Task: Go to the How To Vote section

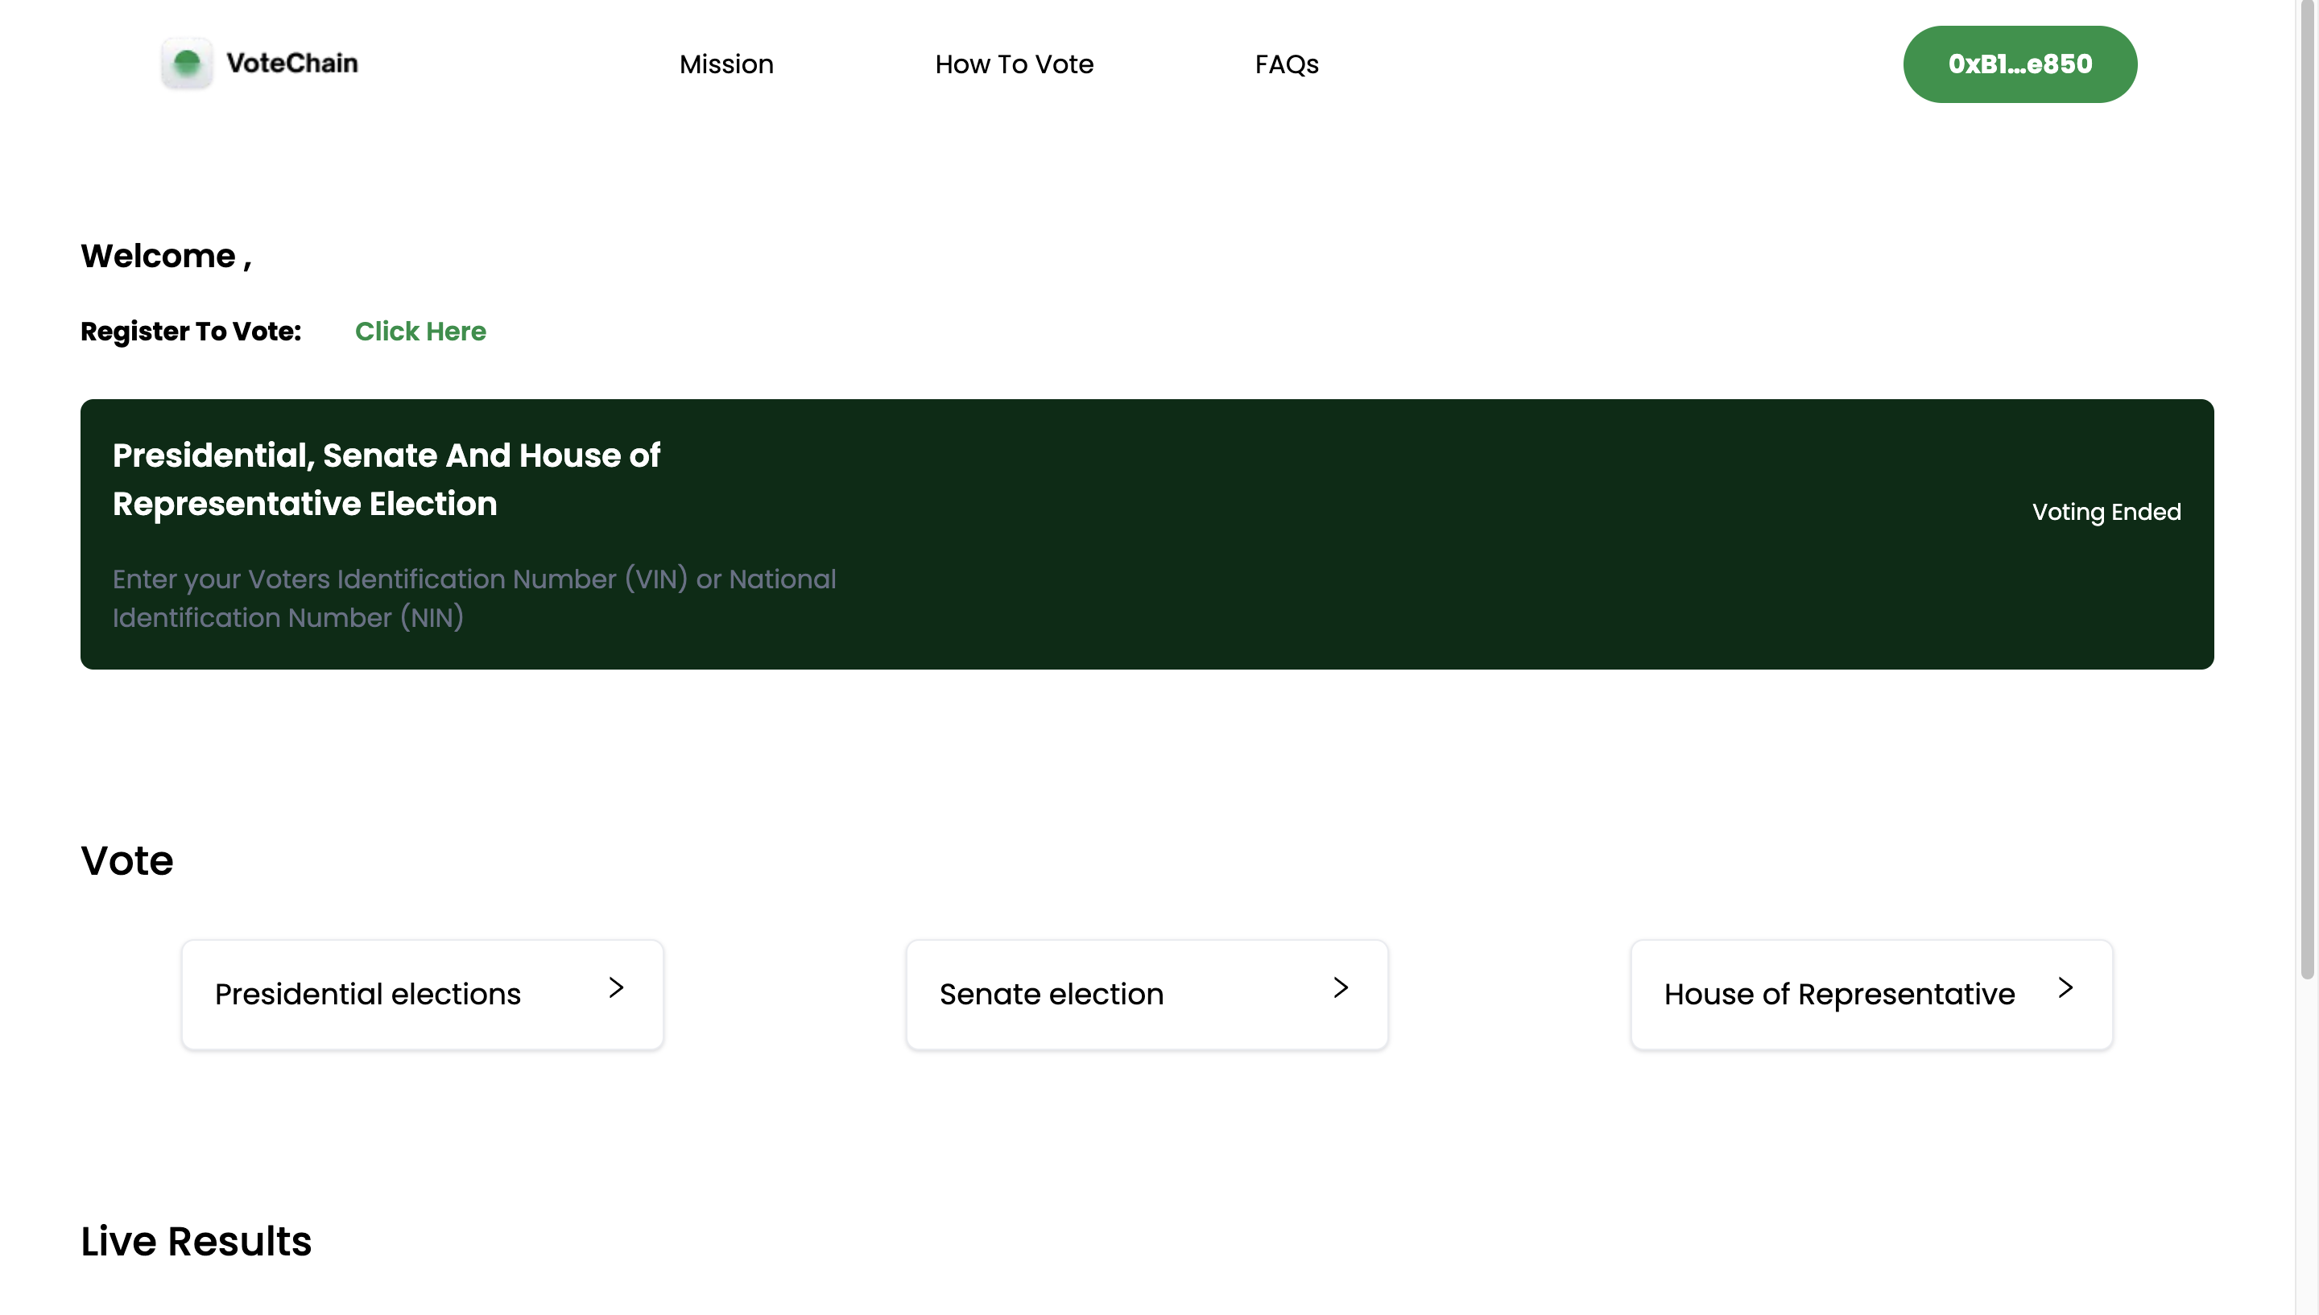Action: [1014, 64]
